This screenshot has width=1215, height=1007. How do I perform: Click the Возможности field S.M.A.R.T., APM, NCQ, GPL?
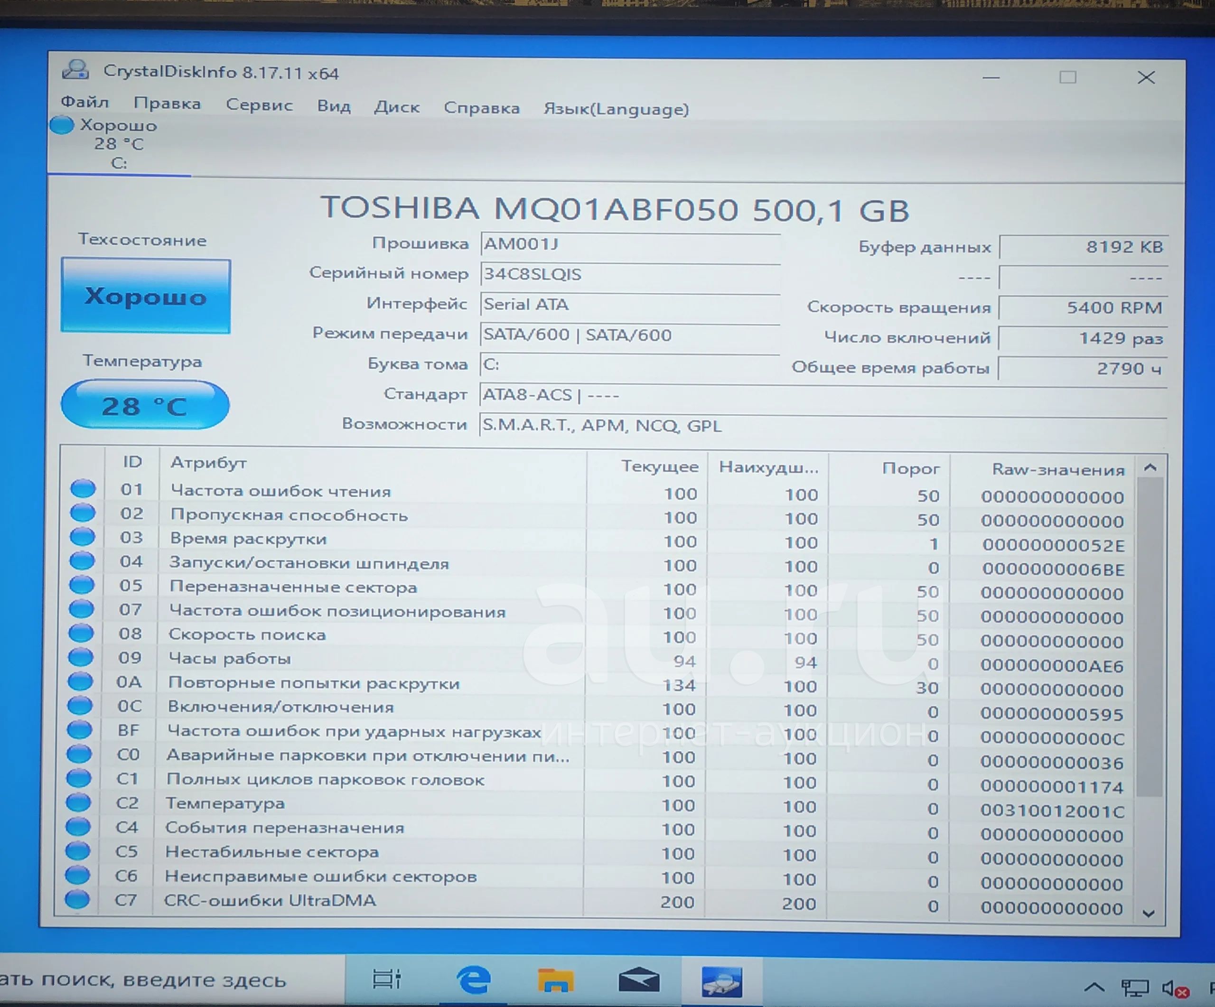(x=822, y=426)
